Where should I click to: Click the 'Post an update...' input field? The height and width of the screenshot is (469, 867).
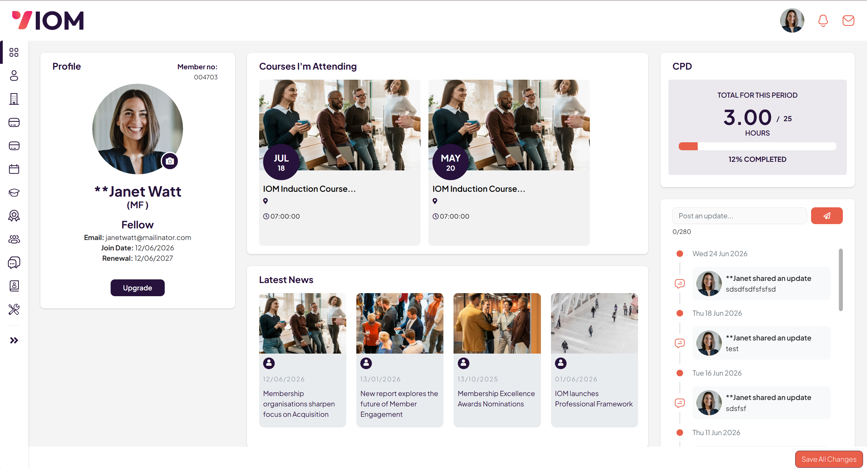739,216
